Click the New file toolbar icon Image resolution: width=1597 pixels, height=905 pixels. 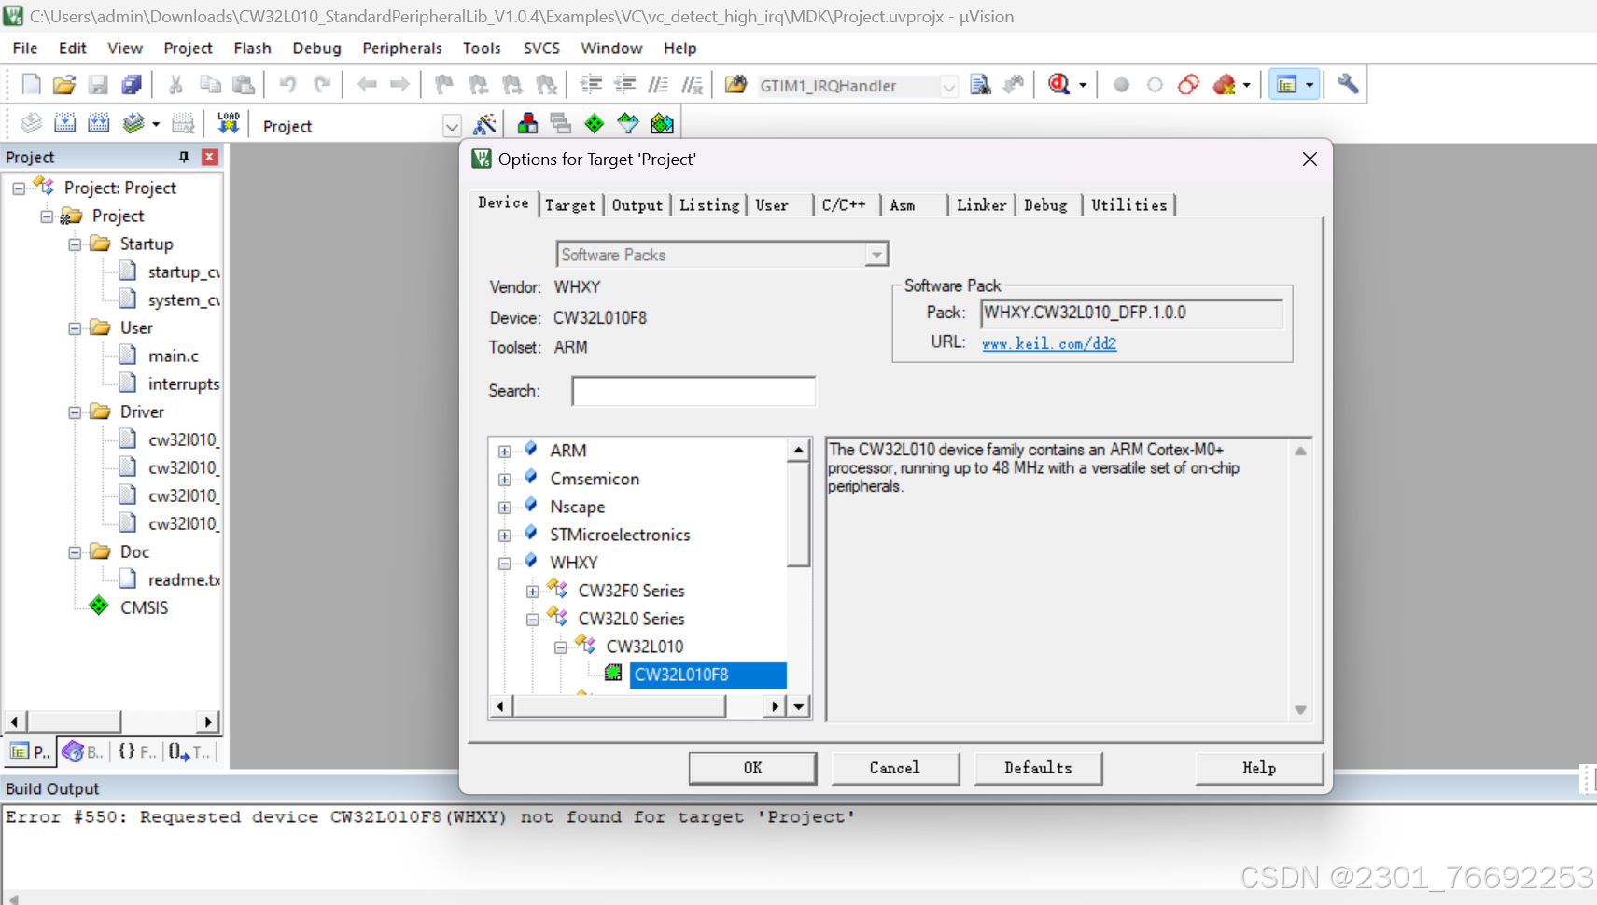click(31, 85)
